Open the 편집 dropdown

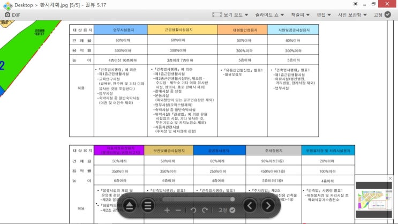[324, 14]
